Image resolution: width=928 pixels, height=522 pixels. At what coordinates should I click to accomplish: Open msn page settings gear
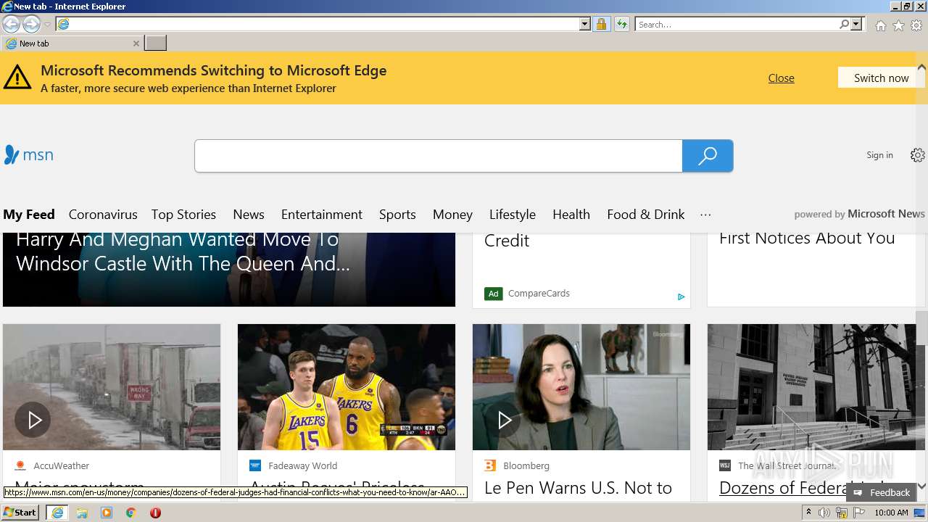917,155
